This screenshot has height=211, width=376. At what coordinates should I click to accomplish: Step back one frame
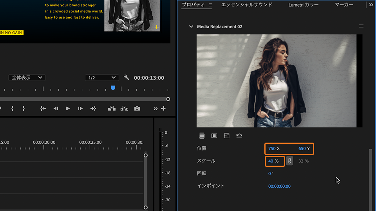(56, 109)
